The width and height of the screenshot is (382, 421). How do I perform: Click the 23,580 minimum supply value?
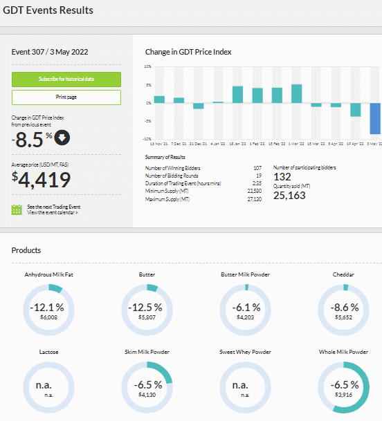click(x=254, y=191)
